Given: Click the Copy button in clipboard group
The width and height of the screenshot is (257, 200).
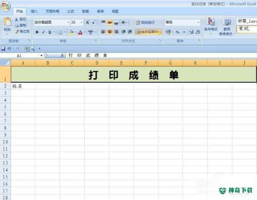Looking at the screenshot, I should coord(21,25).
